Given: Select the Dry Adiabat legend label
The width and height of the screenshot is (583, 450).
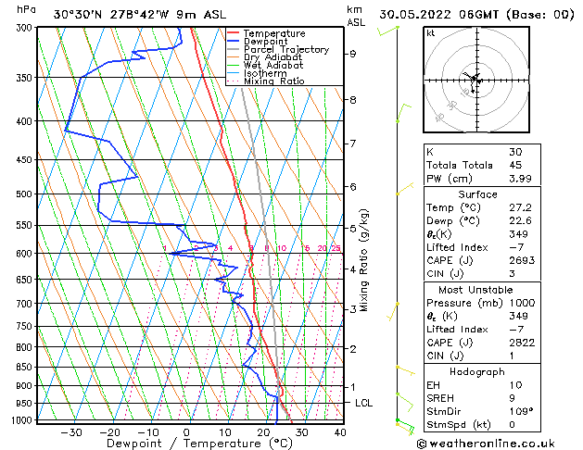Looking at the screenshot, I should (x=272, y=57).
